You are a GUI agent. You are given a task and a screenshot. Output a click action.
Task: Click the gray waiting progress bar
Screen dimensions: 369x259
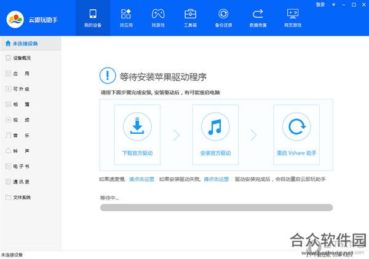click(x=216, y=207)
